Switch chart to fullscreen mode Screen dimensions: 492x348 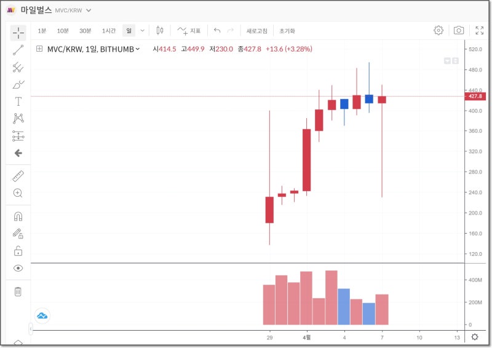click(480, 30)
